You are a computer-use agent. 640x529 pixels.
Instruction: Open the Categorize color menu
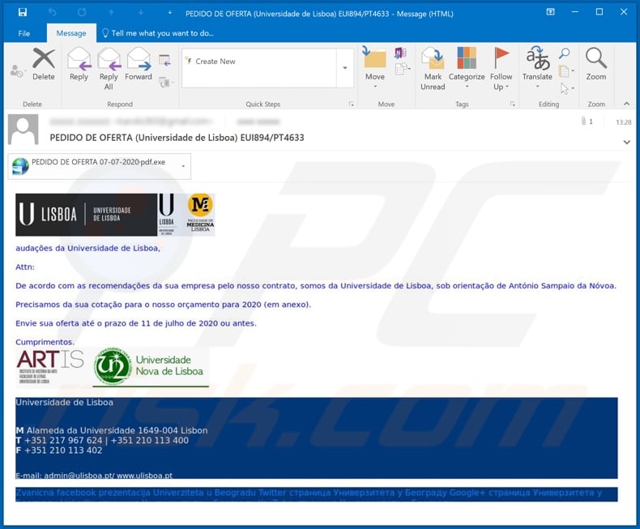tap(467, 68)
